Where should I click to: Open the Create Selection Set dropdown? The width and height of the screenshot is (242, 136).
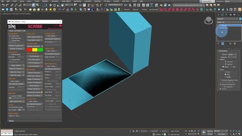115,5
